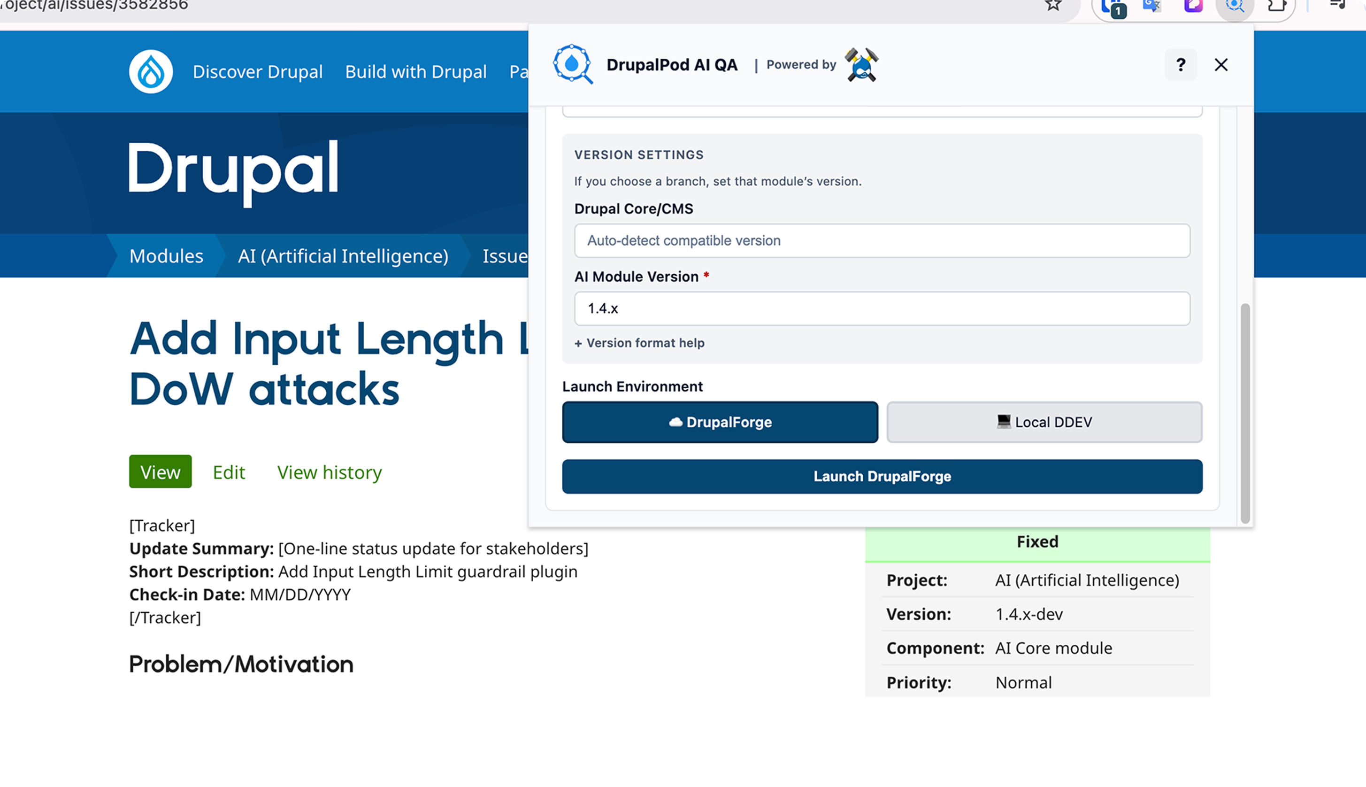Open Build with Drupal menu
Image resolution: width=1366 pixels, height=787 pixels.
click(415, 72)
